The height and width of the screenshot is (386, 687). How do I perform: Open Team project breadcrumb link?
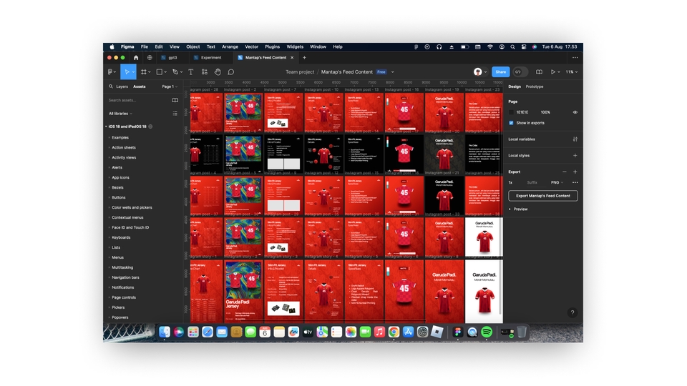pyautogui.click(x=300, y=71)
